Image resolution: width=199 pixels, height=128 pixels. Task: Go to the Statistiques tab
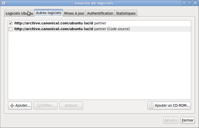click(x=126, y=13)
